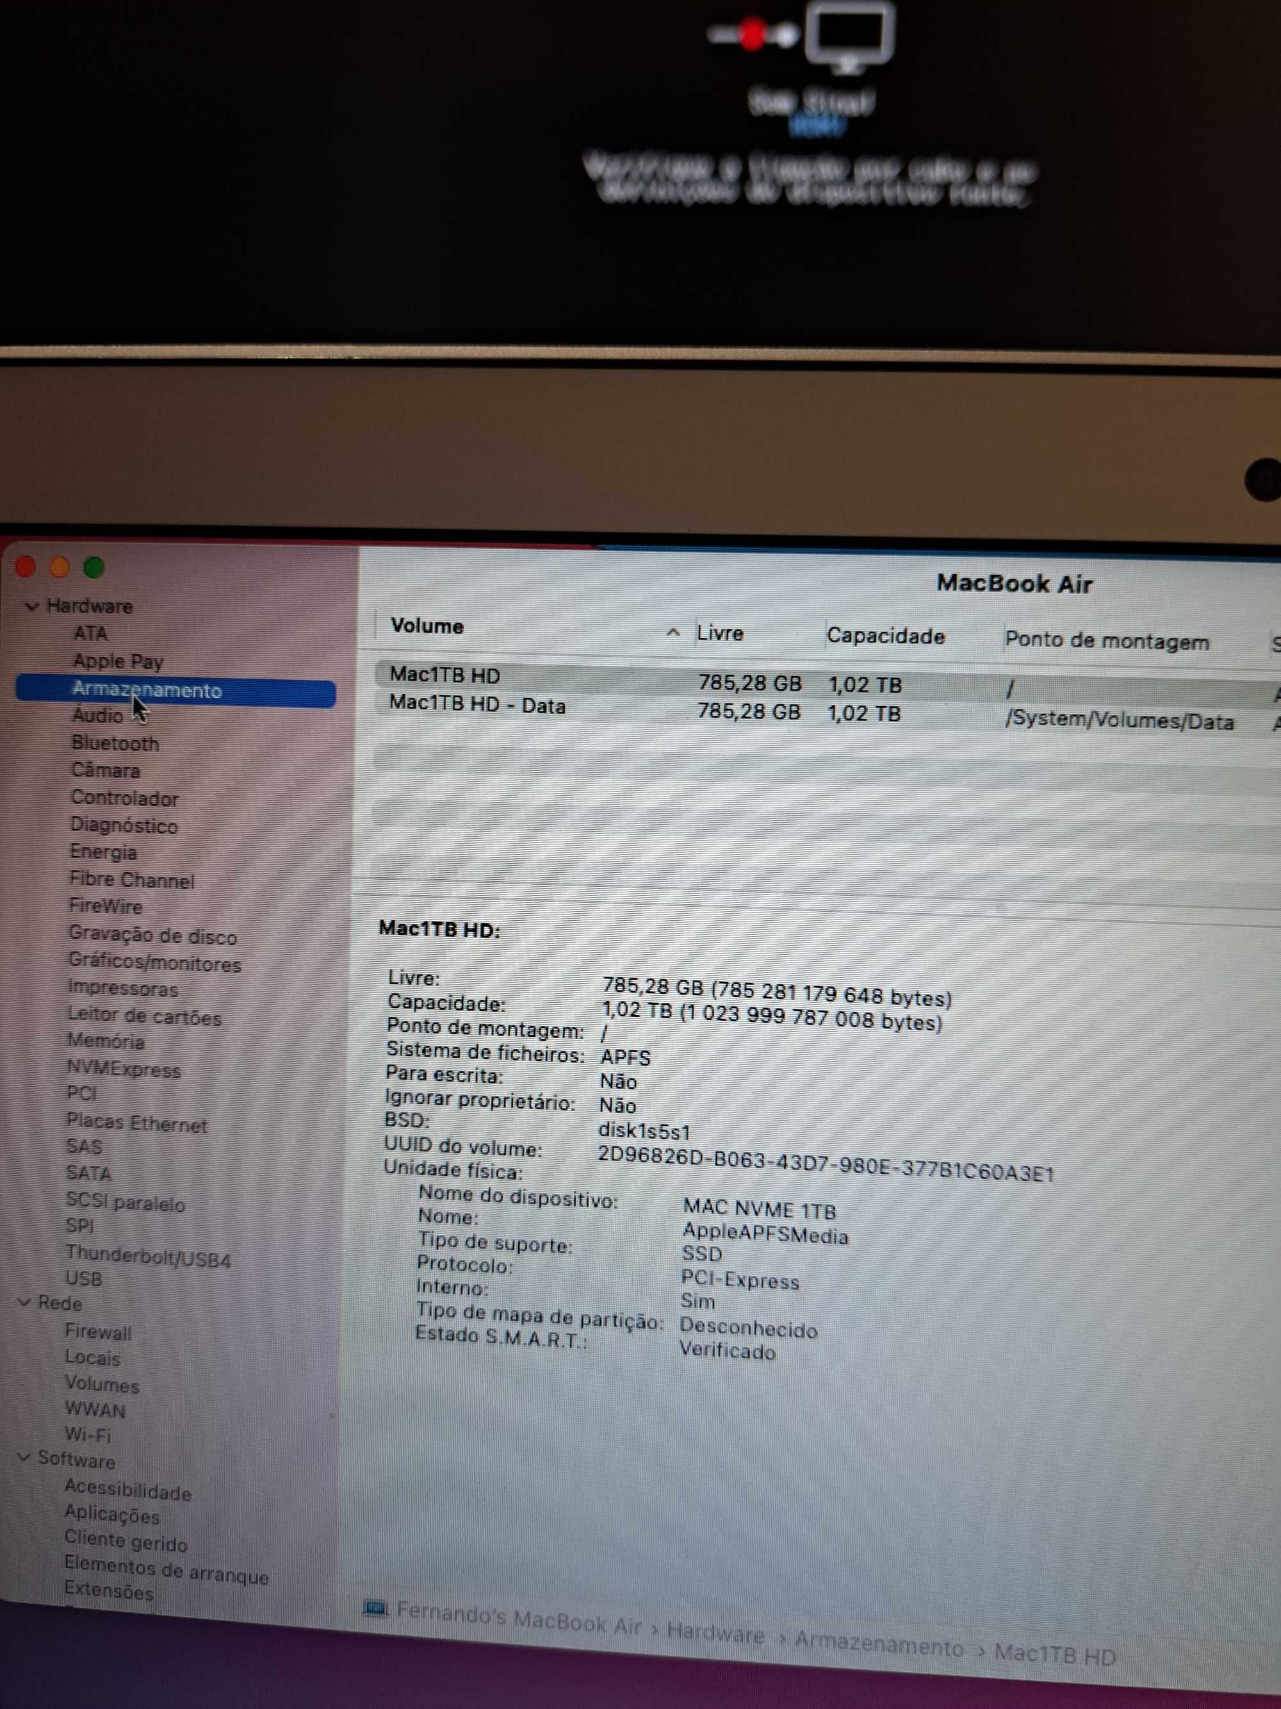Click /System/Volumes/Data mount point cell
The width and height of the screenshot is (1281, 1709).
1120,720
